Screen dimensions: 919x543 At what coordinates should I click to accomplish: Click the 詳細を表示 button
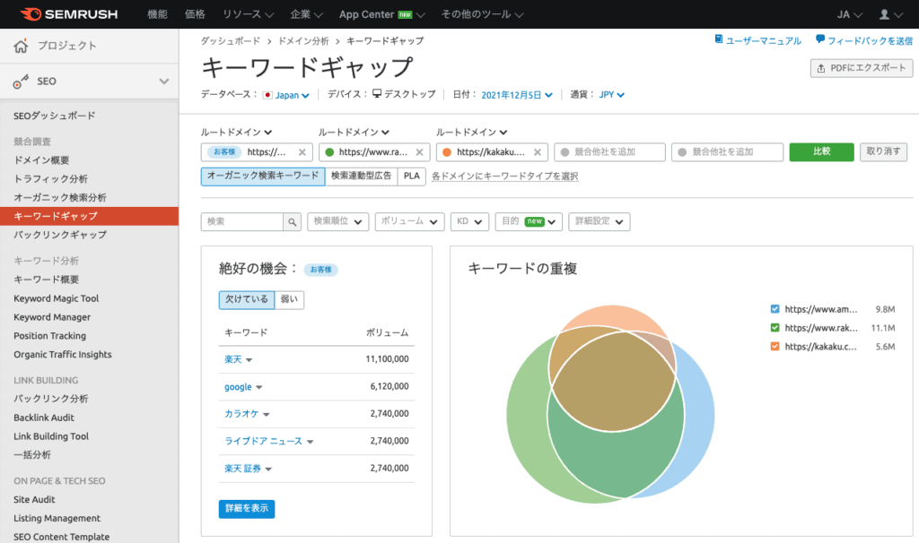coord(247,508)
